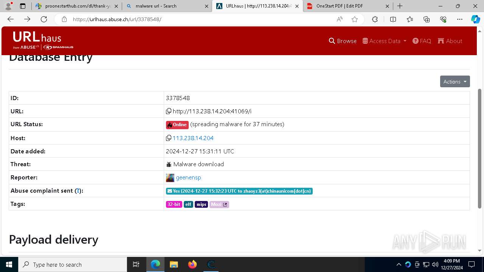Add this page to favorites star
Viewport: 484px width, 272px height.
tap(355, 19)
